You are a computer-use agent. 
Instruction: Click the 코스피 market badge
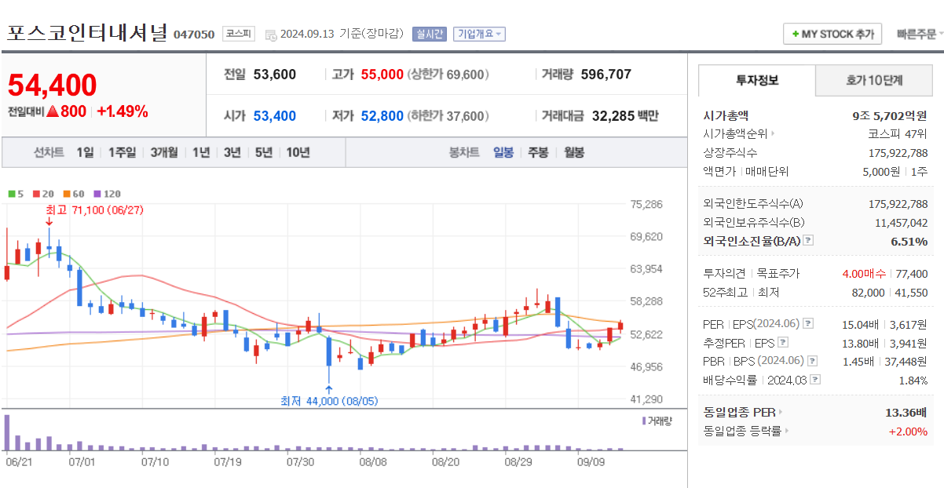click(238, 34)
